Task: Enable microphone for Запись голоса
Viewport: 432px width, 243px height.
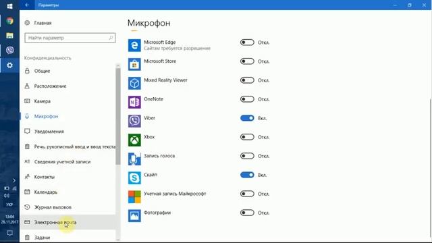Action: tap(247, 156)
